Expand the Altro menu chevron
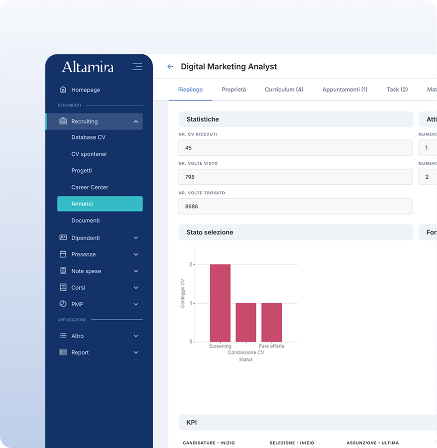 point(136,336)
